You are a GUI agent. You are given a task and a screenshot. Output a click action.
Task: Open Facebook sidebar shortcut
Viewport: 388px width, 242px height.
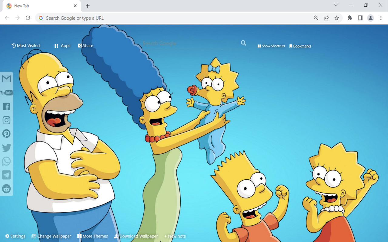click(x=6, y=106)
